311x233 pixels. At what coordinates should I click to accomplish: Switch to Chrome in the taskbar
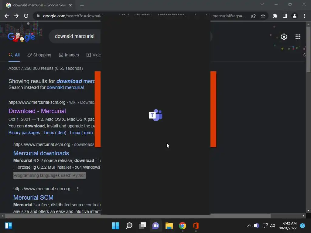click(183, 226)
